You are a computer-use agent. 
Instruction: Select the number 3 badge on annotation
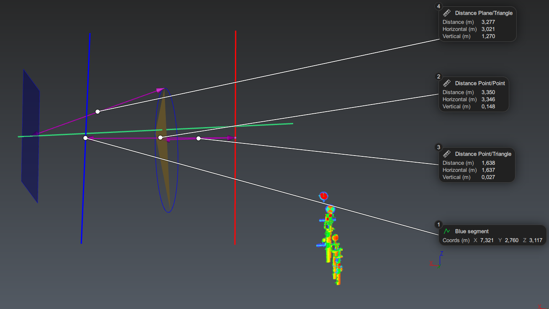point(438,147)
